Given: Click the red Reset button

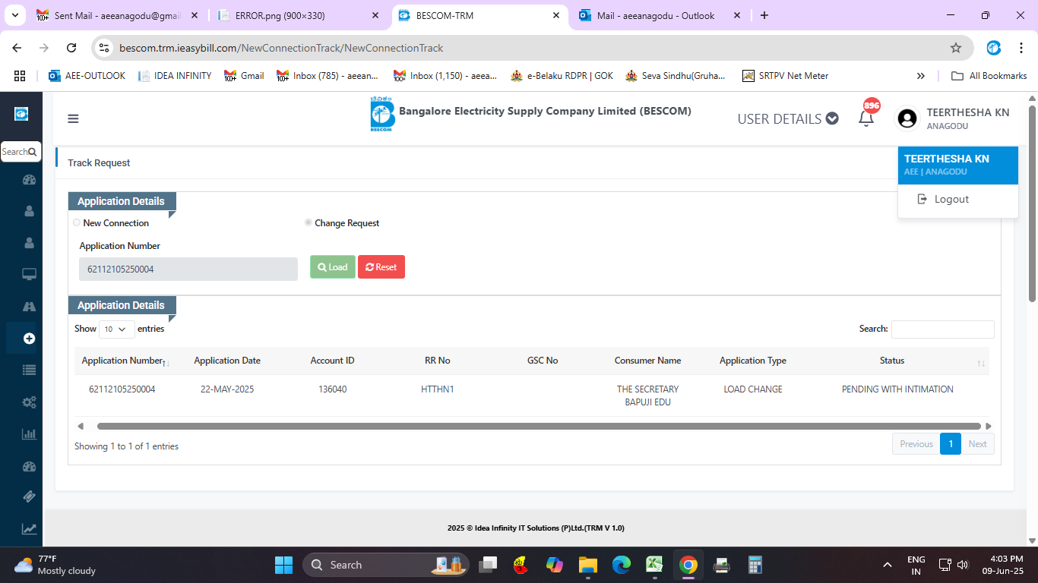Looking at the screenshot, I should coord(381,267).
